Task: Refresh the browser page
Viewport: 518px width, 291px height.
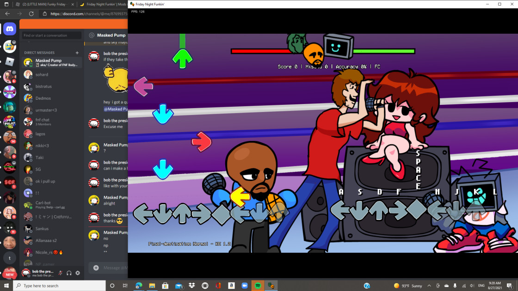Action: 31,14
